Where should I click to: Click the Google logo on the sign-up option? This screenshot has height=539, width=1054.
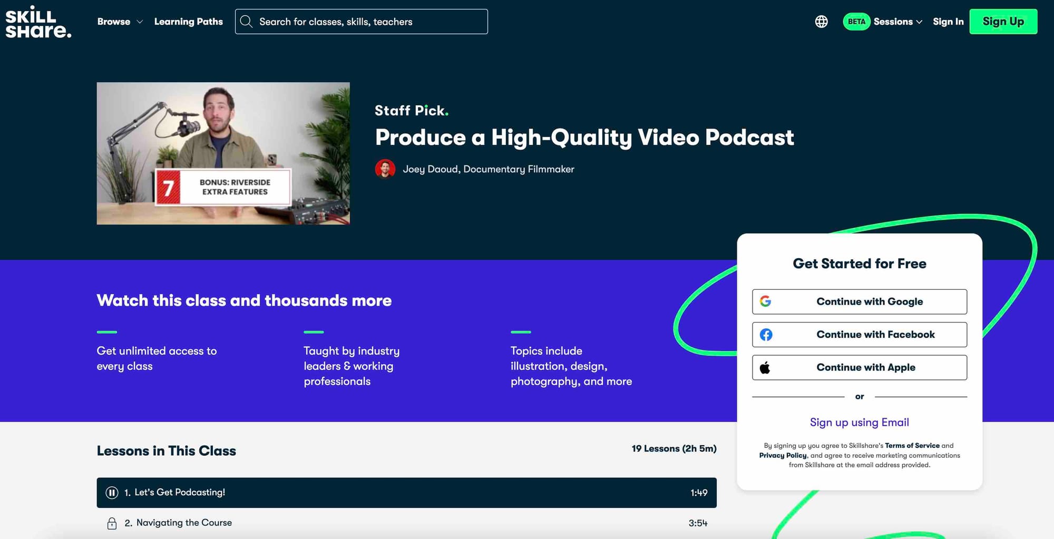point(766,301)
